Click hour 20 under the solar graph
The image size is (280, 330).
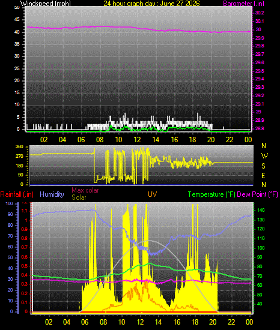pos(213,322)
